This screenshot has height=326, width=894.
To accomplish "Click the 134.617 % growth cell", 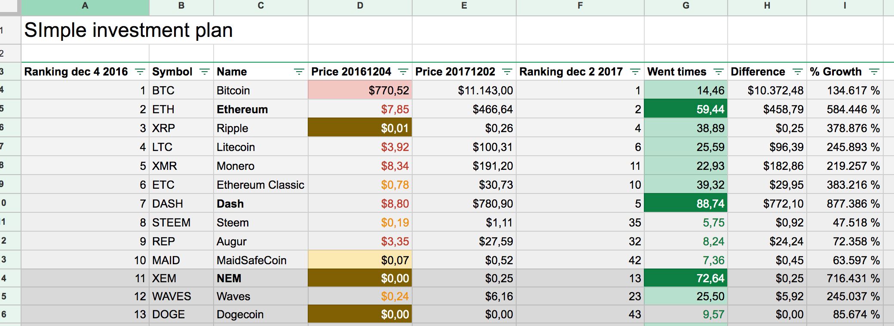I will click(x=845, y=91).
